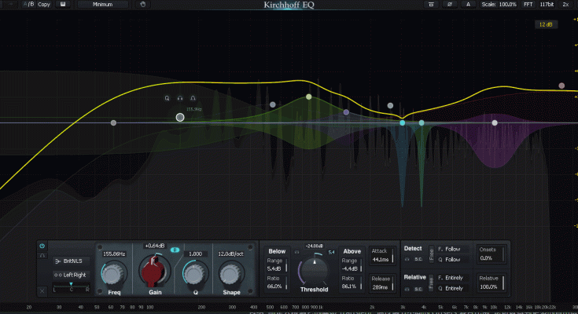Toggle the dynamic D button above Gain
The image size is (578, 314).
(x=175, y=251)
